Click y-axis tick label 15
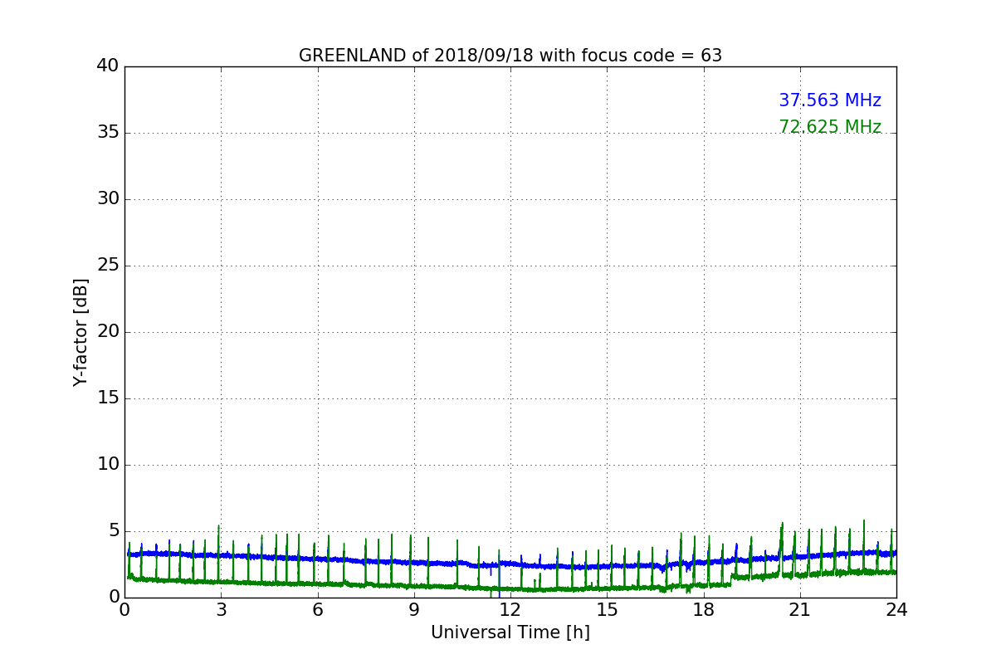This screenshot has height=664, width=996. pyautogui.click(x=108, y=398)
